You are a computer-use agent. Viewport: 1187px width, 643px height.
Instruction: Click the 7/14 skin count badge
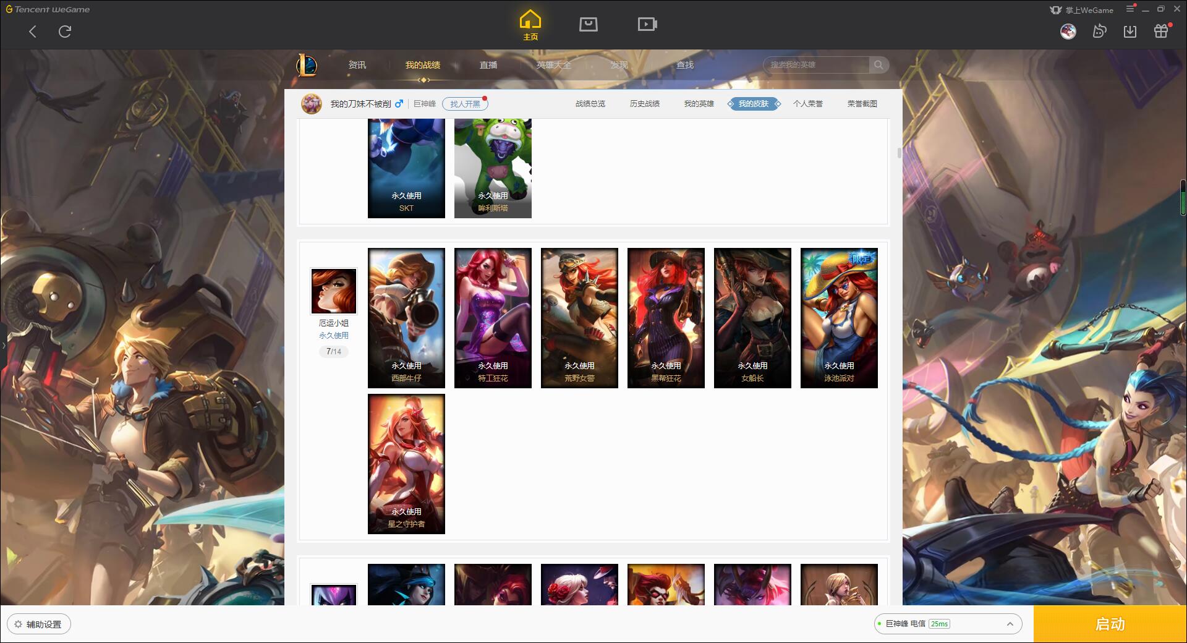(334, 351)
